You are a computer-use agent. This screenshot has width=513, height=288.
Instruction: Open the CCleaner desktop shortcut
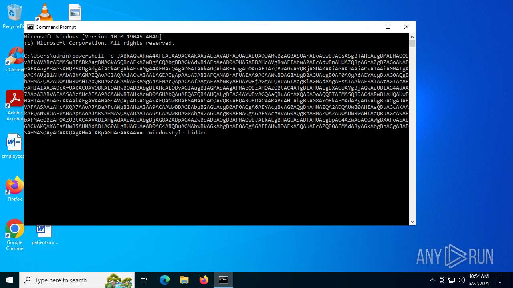[14, 60]
